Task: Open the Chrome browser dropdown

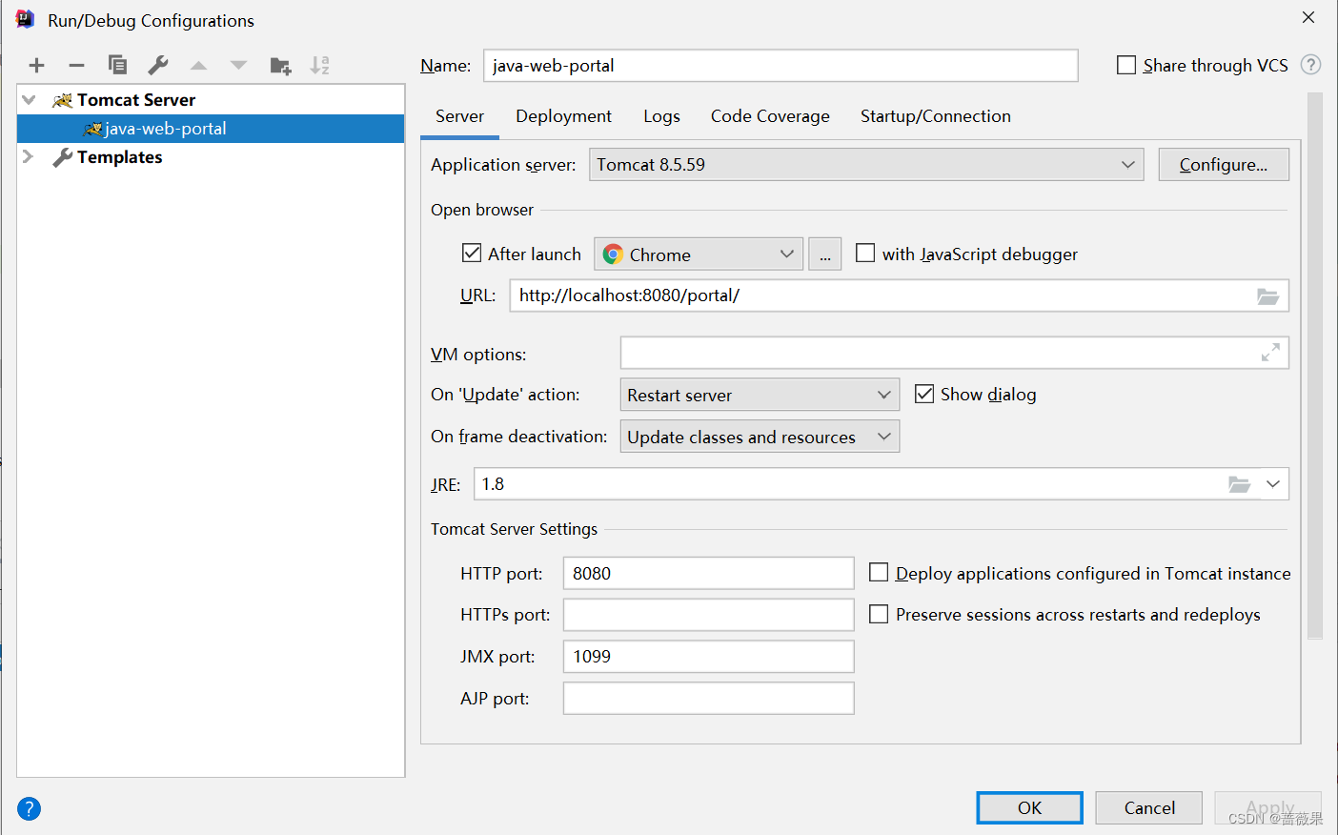Action: click(699, 255)
